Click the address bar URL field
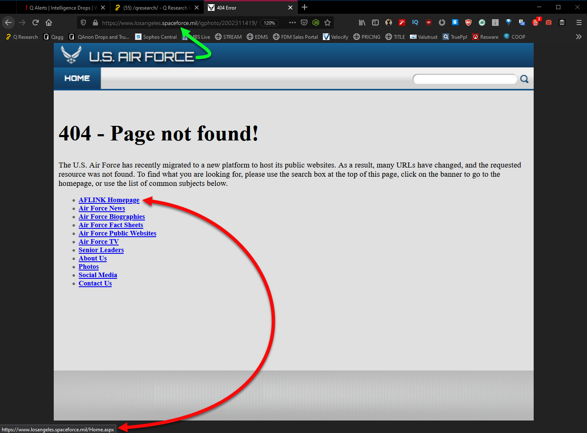The width and height of the screenshot is (587, 433). tap(179, 23)
